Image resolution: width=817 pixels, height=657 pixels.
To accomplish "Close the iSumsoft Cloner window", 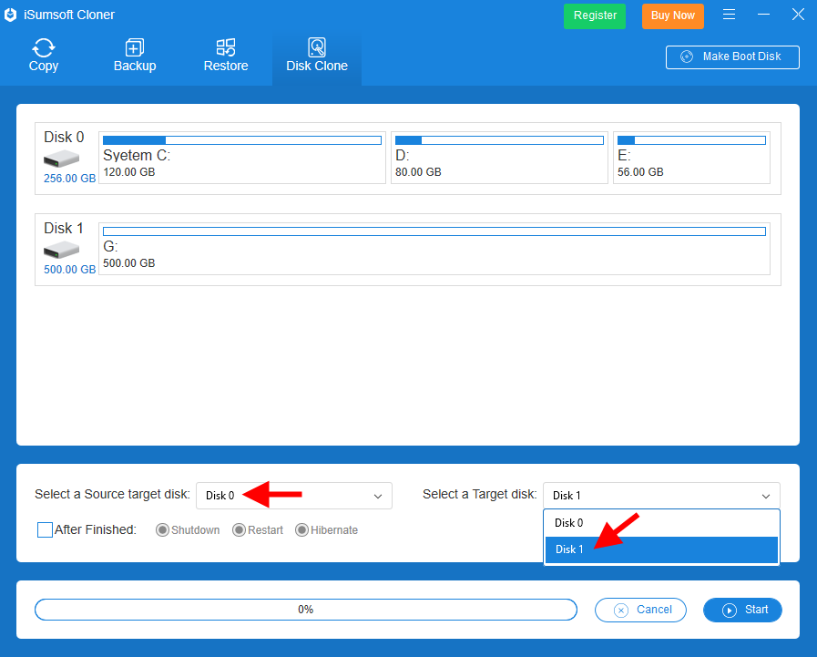I will click(798, 15).
